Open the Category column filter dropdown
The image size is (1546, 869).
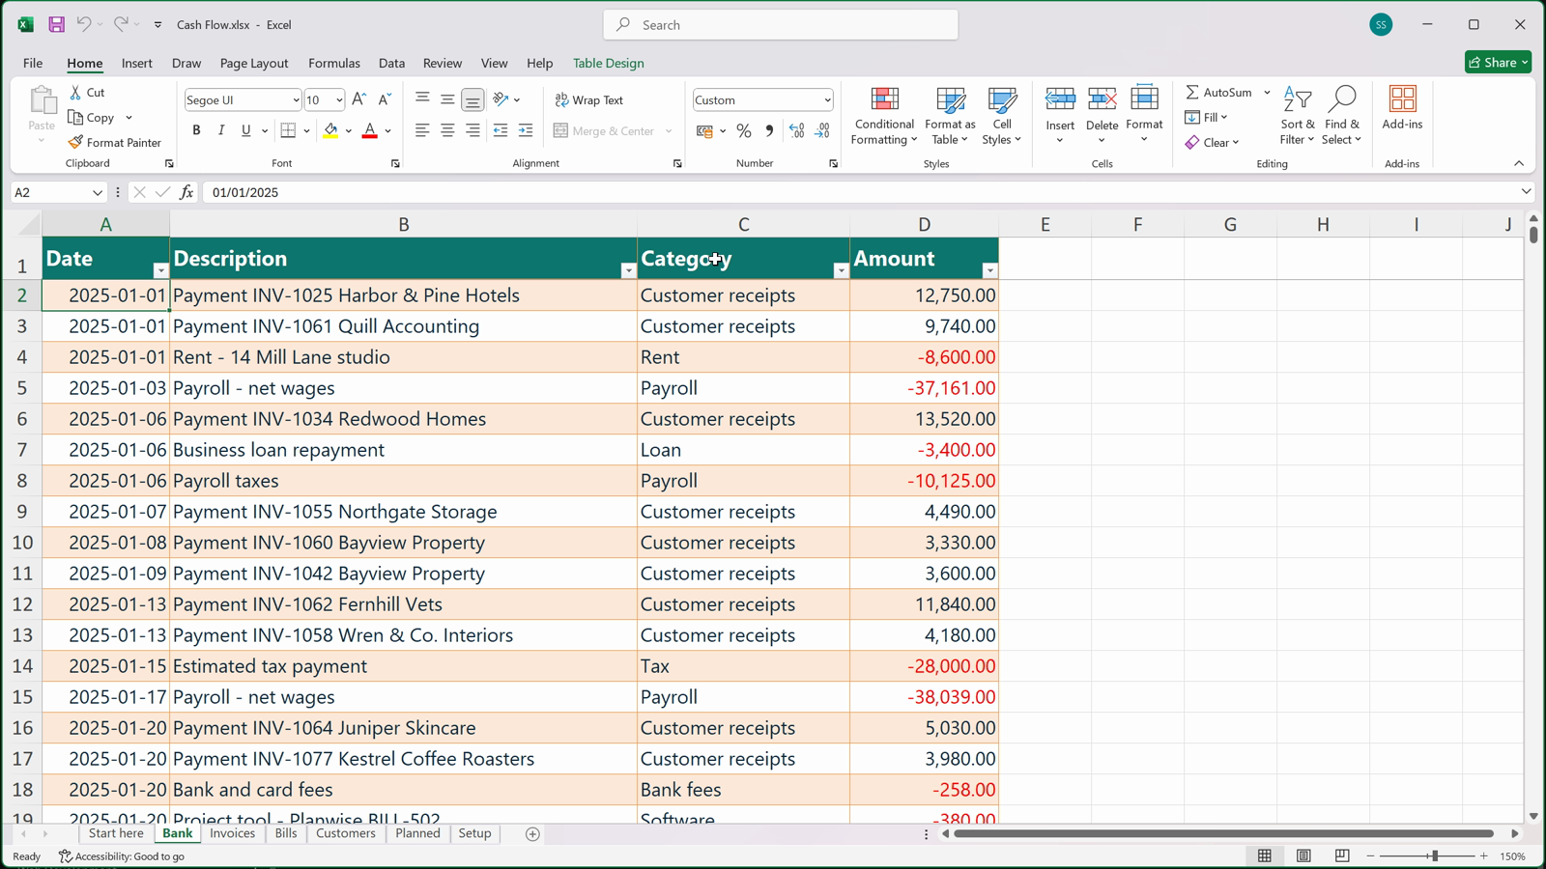[841, 270]
